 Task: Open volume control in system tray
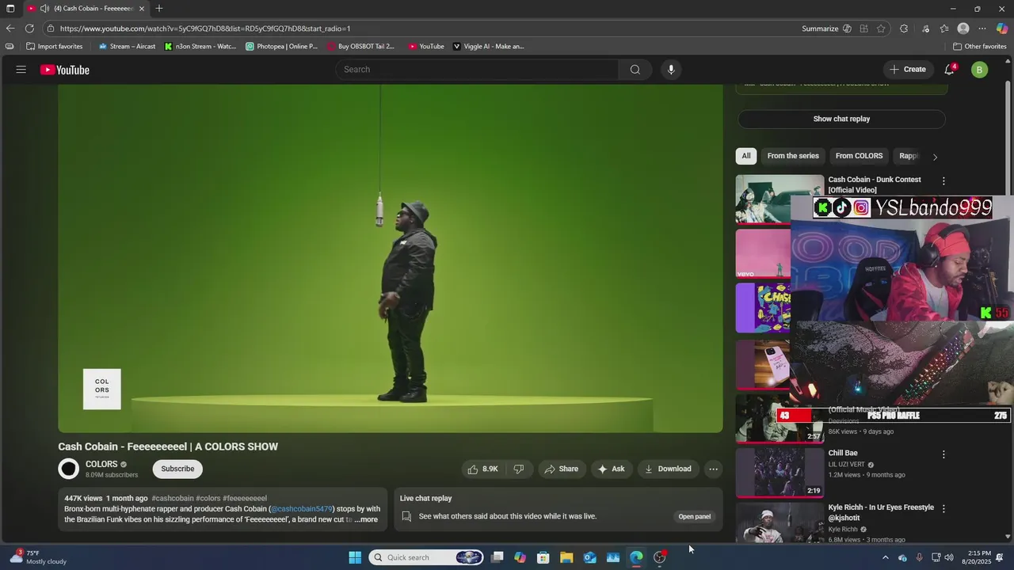(x=949, y=557)
